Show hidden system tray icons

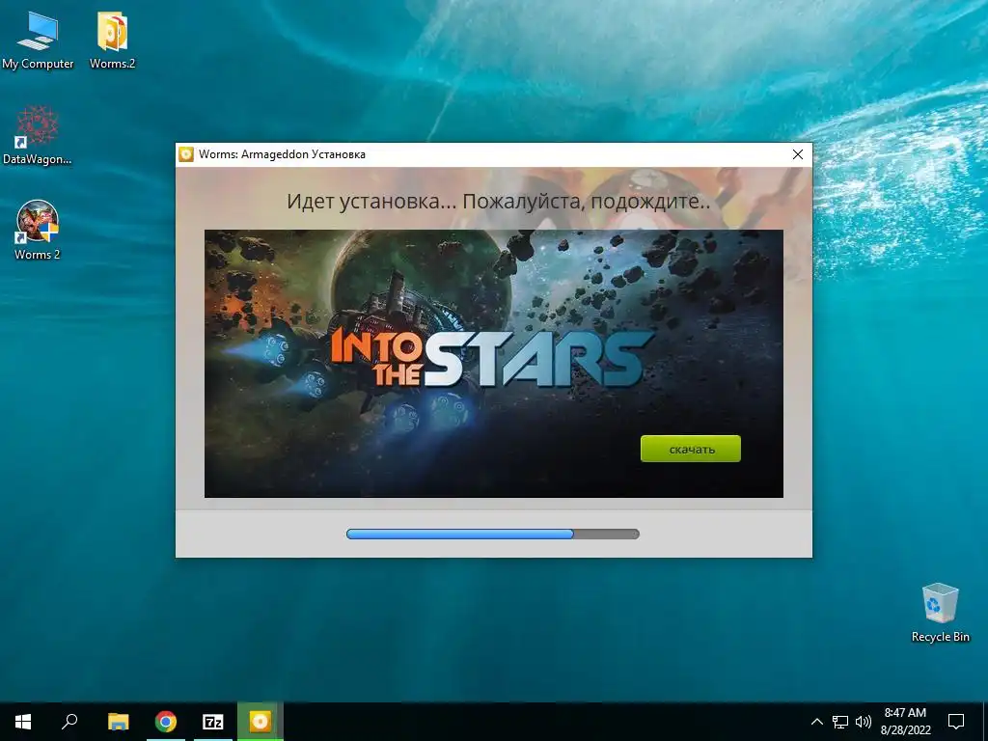pyautogui.click(x=816, y=722)
